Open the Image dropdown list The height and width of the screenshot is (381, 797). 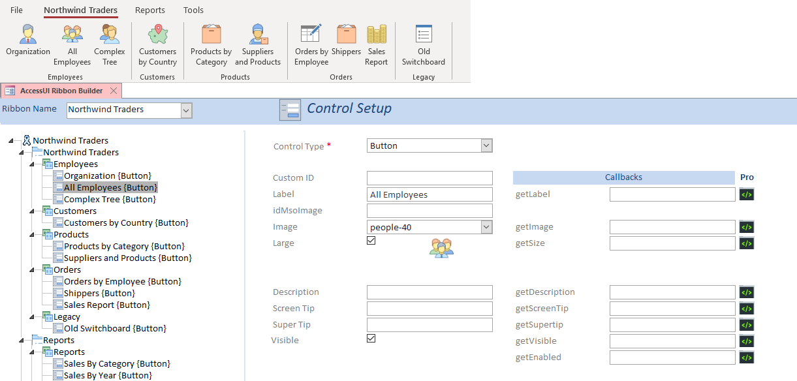486,227
